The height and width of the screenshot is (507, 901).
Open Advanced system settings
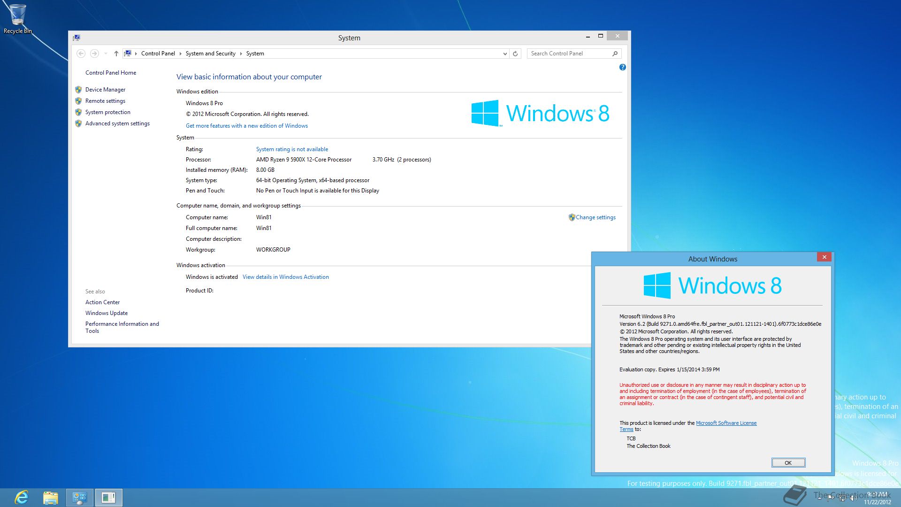tap(117, 123)
